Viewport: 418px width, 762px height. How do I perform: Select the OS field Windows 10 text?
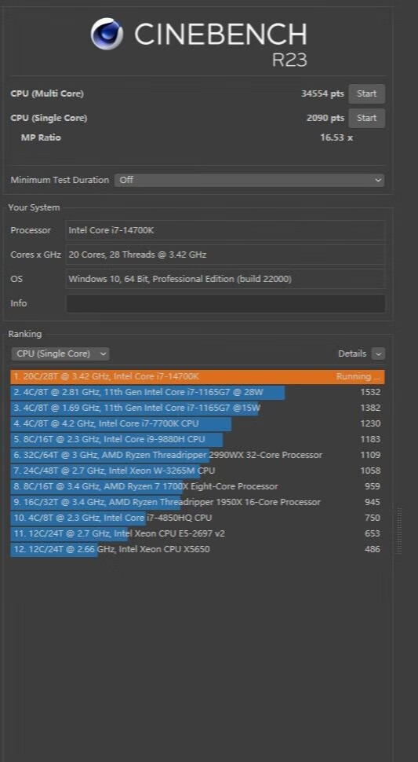click(x=226, y=279)
